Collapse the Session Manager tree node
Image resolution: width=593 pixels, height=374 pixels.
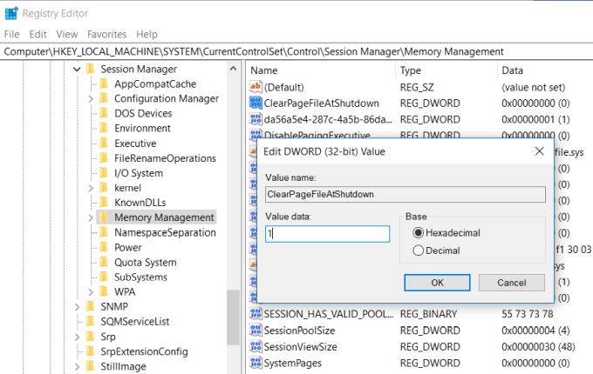coord(77,69)
